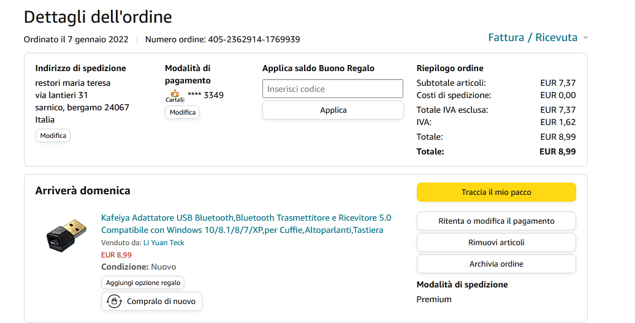
Task: Click the CartaSi payment card icon
Action: coord(175,96)
